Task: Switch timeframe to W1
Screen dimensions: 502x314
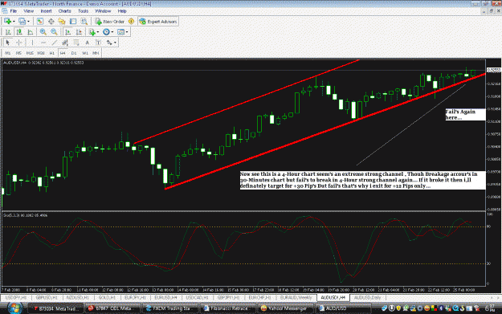Action: (x=85, y=53)
